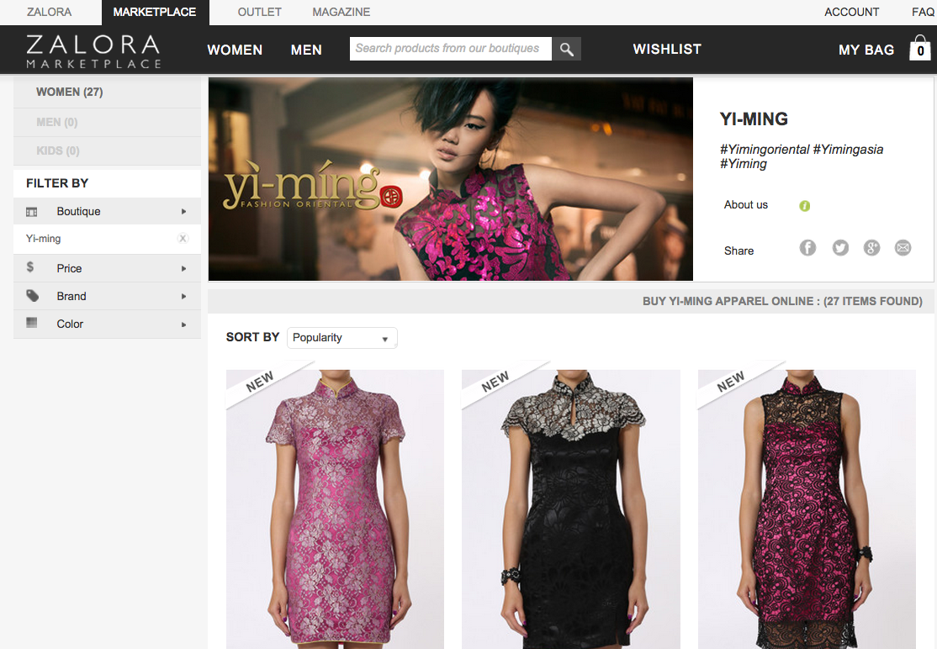Select the WOMEN (27) filter option

[70, 92]
